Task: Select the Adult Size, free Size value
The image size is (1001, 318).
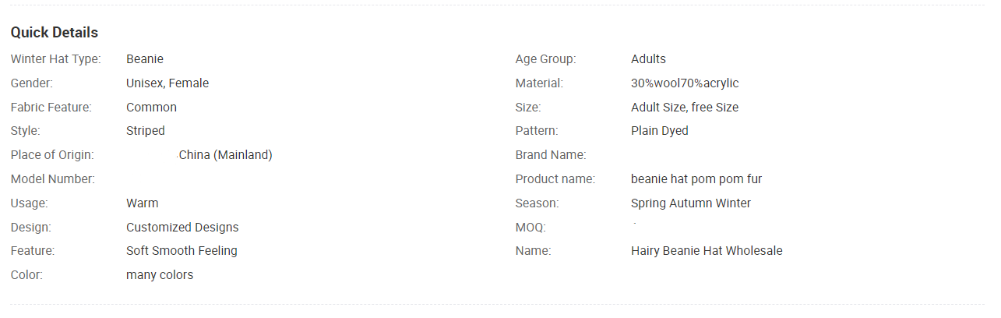Action: (x=685, y=108)
